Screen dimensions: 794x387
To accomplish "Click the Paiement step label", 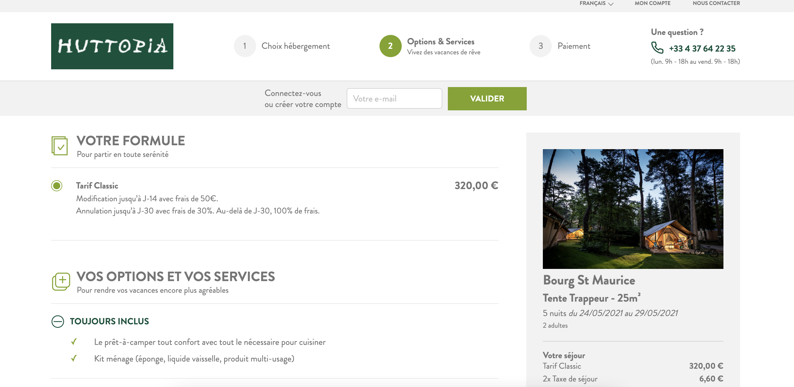I will 574,46.
